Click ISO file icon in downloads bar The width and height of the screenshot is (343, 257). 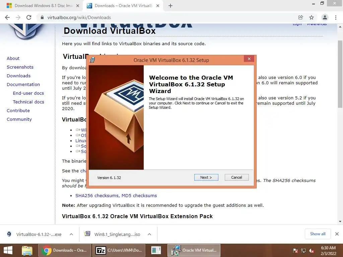pos(87,234)
